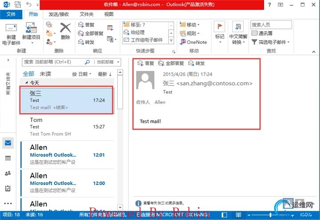Click the Send/Receive all folders quick access icon
The width and height of the screenshot is (320, 220).
[x=18, y=4]
